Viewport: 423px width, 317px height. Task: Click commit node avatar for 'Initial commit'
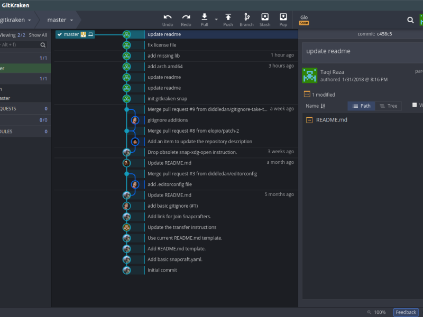point(126,270)
